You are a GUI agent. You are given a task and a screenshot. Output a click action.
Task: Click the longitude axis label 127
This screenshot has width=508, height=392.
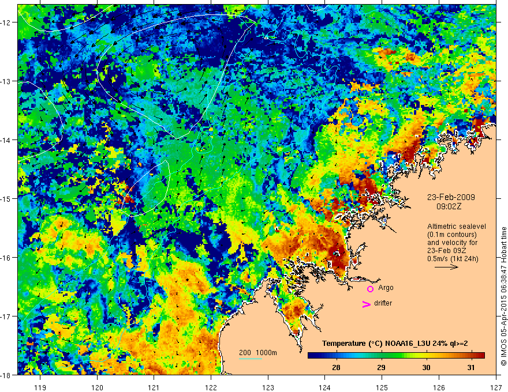coord(496,387)
